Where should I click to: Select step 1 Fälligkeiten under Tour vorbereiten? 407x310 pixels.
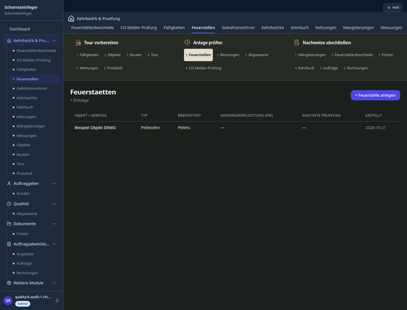click(87, 55)
